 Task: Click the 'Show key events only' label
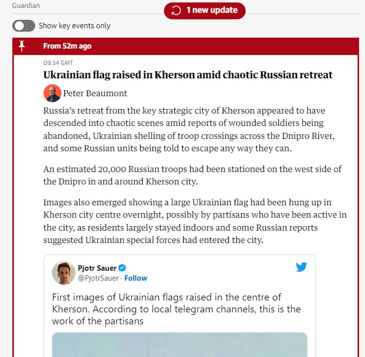point(74,26)
